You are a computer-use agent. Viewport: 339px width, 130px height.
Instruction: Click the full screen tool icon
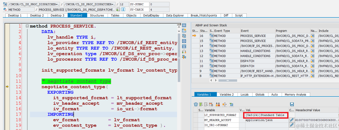[x=184, y=41]
